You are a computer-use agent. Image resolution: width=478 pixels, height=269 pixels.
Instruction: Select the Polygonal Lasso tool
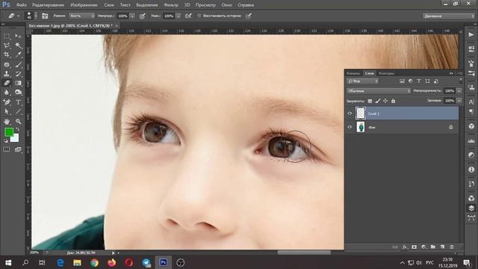[x=7, y=46]
